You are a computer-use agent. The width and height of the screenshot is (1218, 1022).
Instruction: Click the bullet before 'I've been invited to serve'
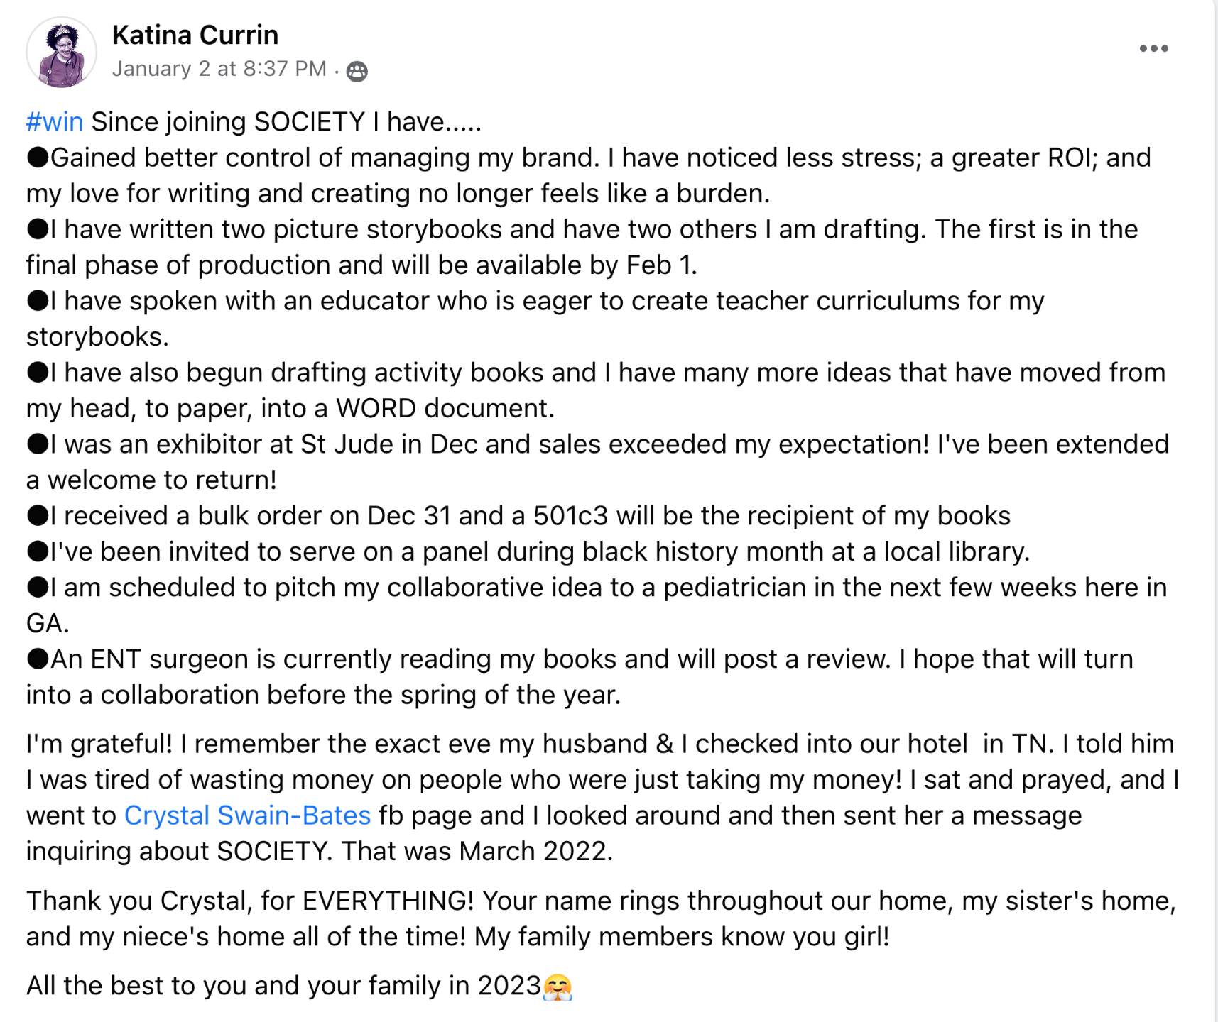pyautogui.click(x=38, y=551)
